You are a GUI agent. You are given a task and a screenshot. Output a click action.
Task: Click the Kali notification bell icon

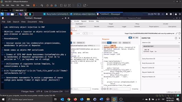click(x=167, y=14)
